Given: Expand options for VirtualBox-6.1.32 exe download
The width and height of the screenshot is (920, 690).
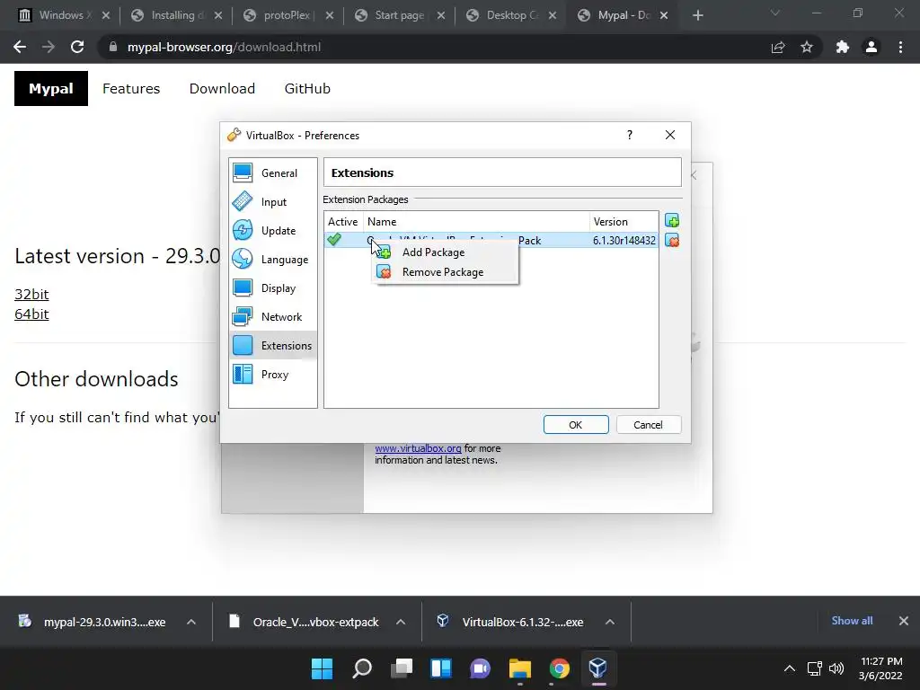Looking at the screenshot, I should pyautogui.click(x=610, y=622).
